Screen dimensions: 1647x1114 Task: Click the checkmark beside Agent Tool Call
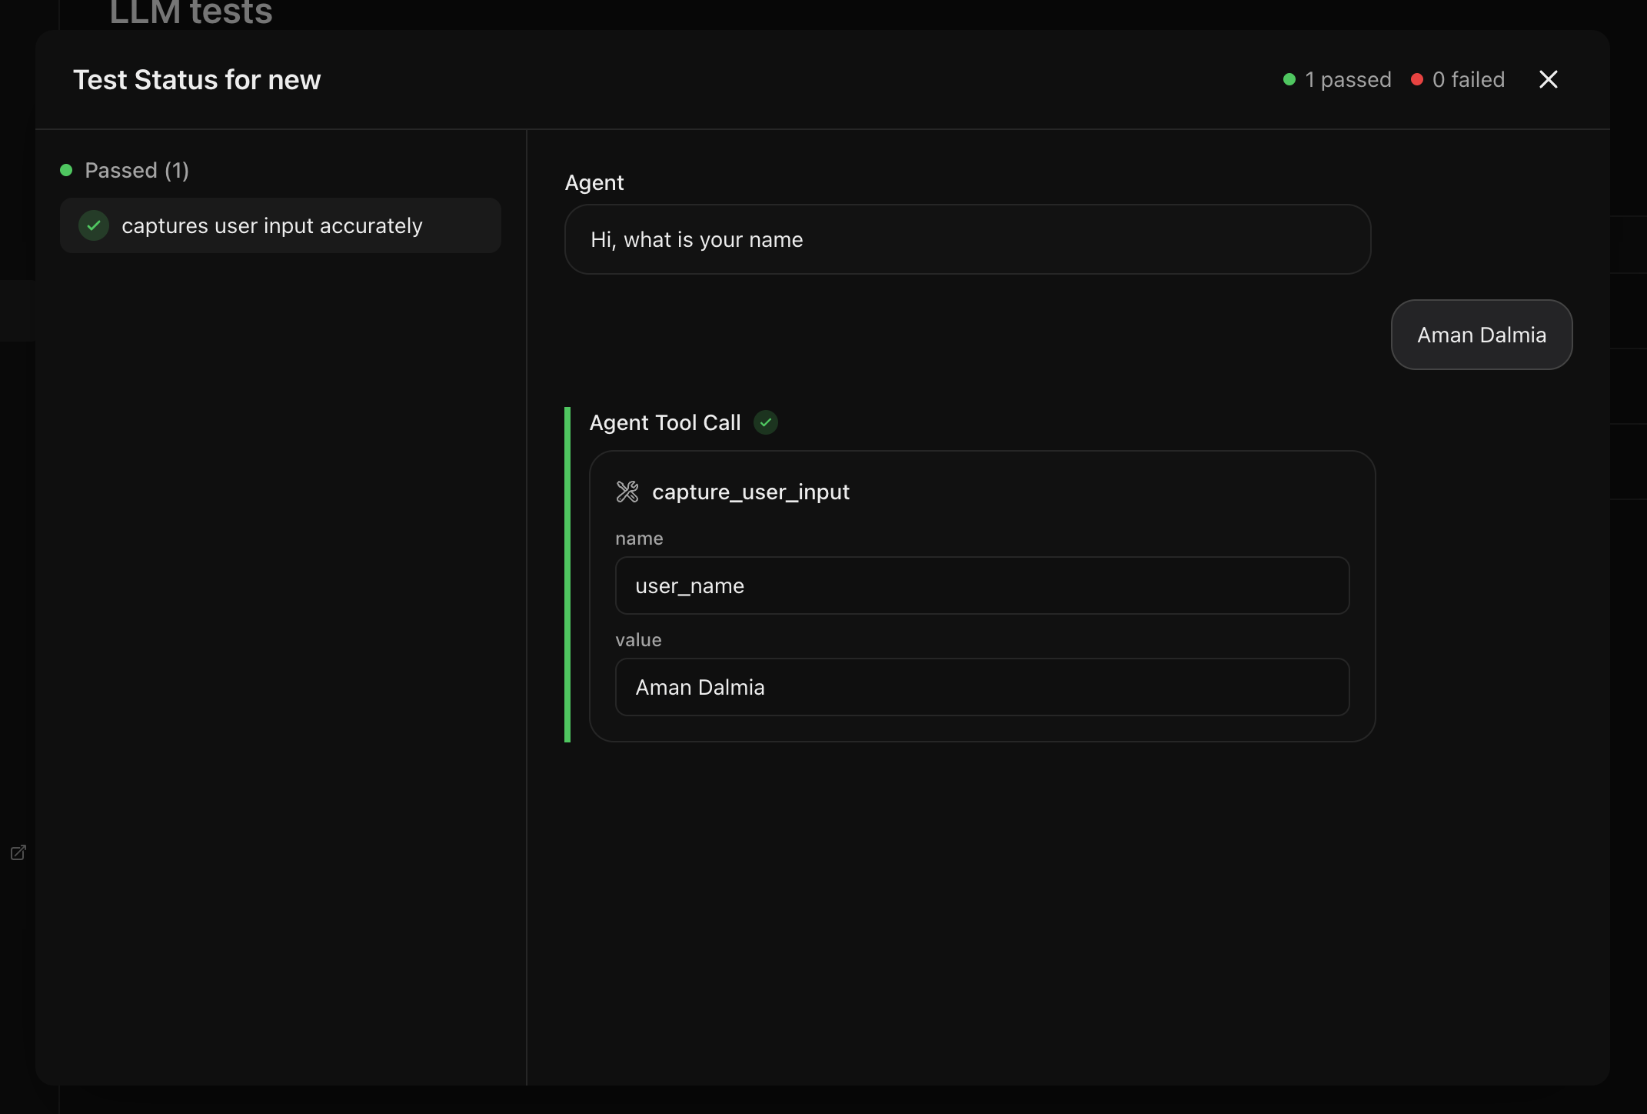pyautogui.click(x=765, y=422)
